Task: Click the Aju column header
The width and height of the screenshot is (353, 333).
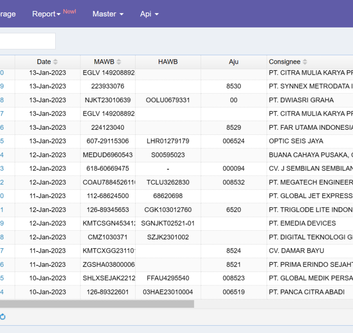Action: coord(233,62)
